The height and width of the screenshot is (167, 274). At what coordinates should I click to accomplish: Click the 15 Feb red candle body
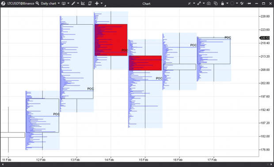pos(145,63)
